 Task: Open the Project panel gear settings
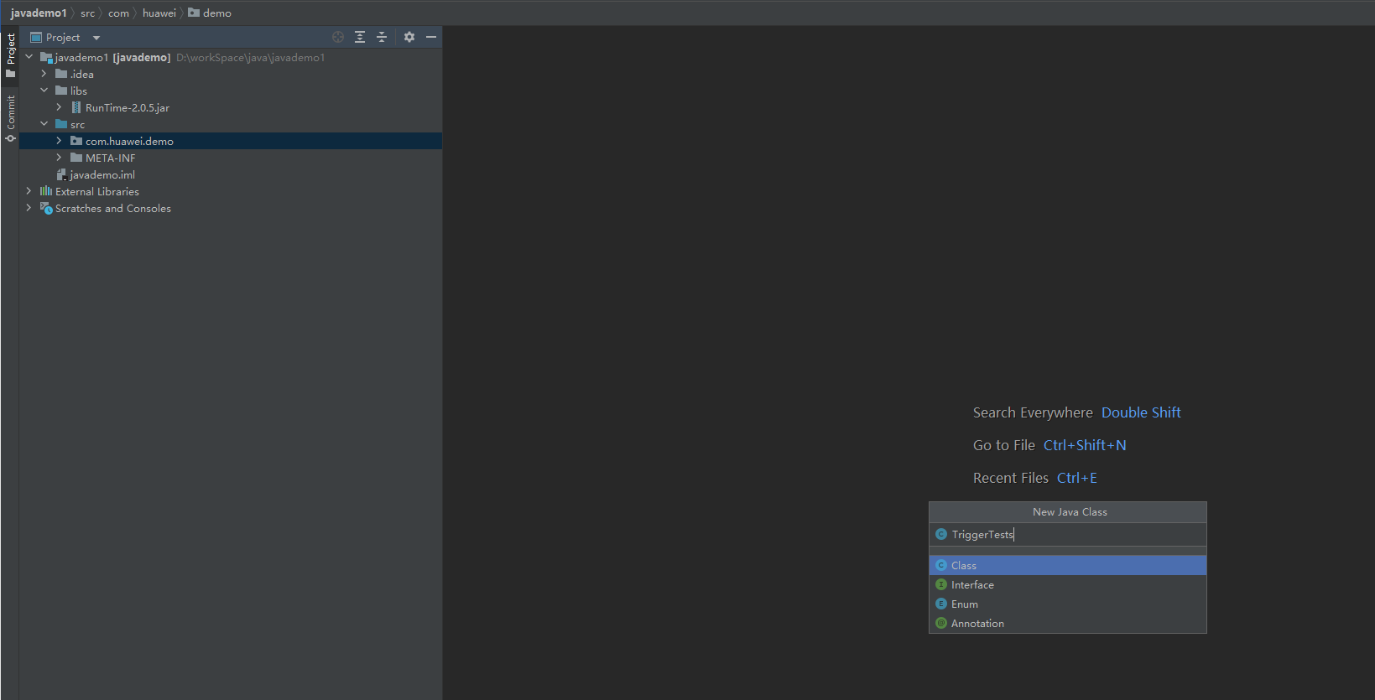(409, 37)
